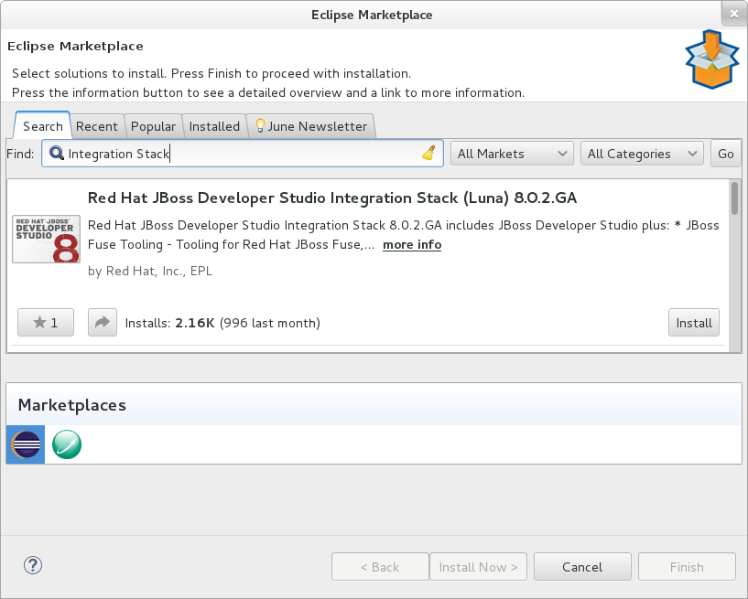View the Installed tab

tap(214, 126)
